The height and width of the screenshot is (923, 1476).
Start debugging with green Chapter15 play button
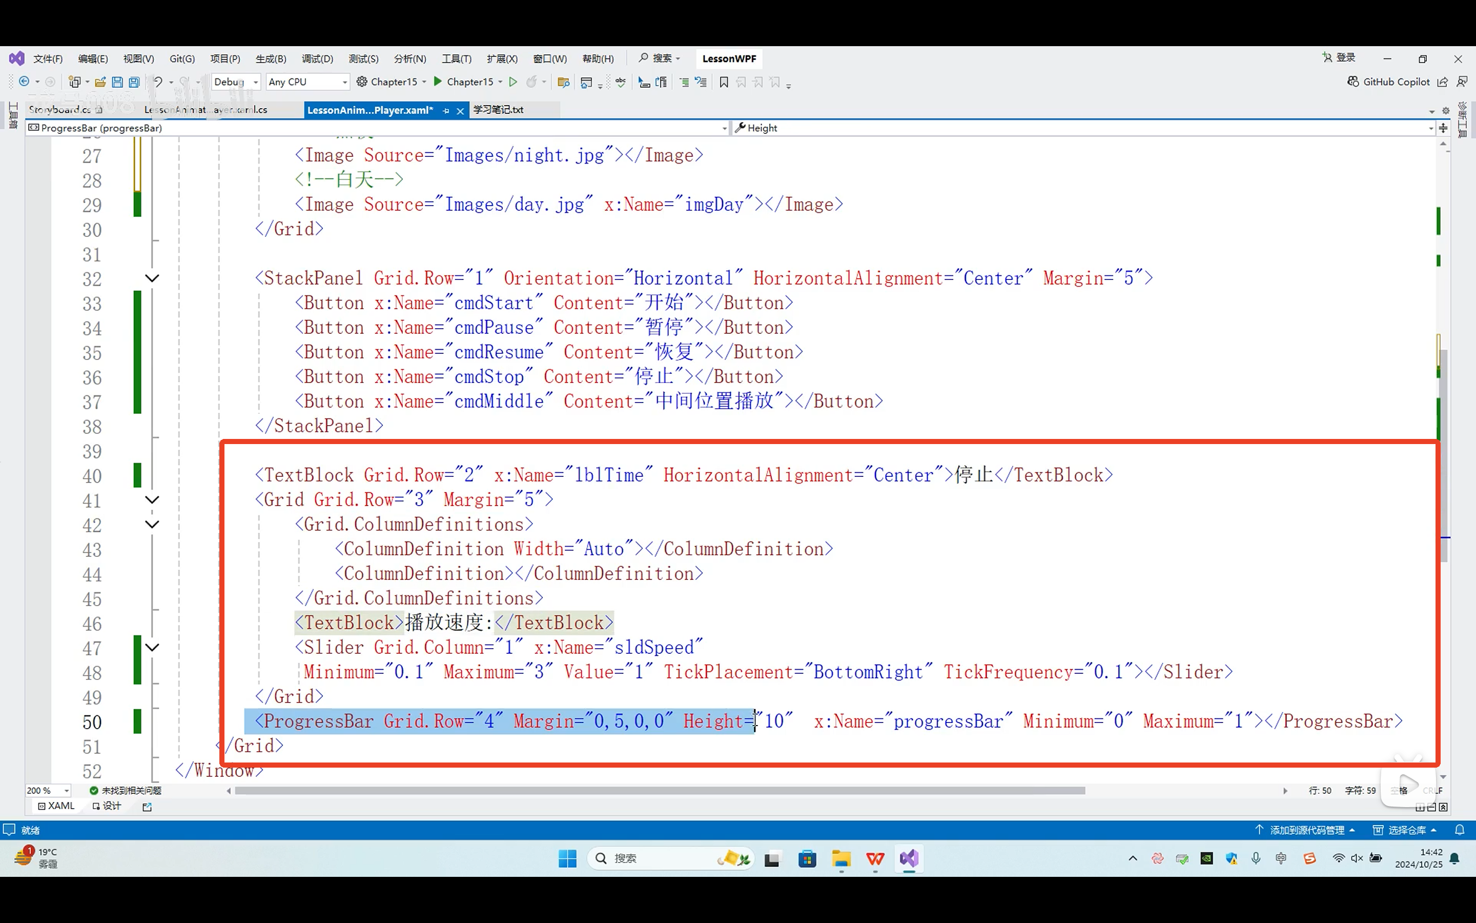point(438,81)
